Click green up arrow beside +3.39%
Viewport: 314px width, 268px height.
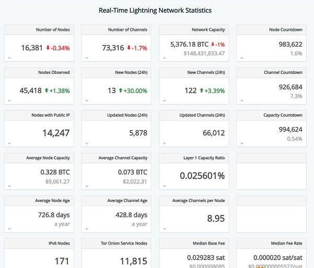point(201,91)
